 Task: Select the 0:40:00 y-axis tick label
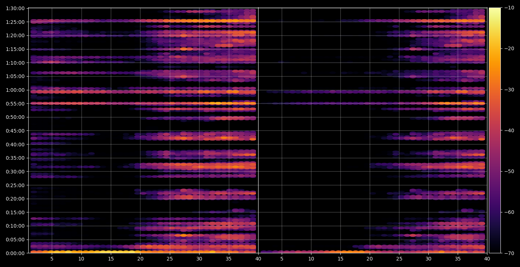click(15, 144)
